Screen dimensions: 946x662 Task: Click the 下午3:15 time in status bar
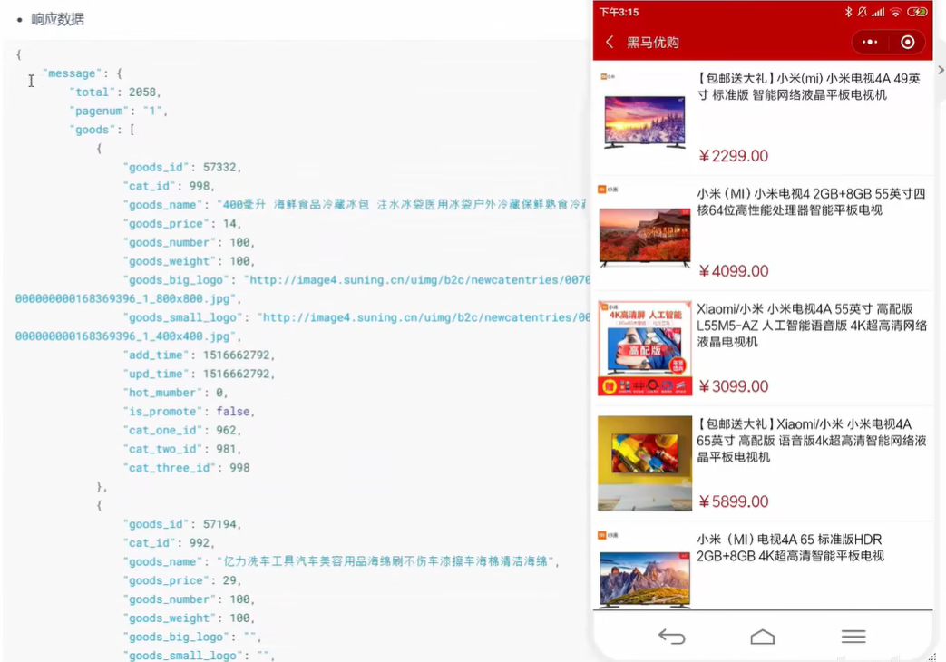click(x=619, y=12)
